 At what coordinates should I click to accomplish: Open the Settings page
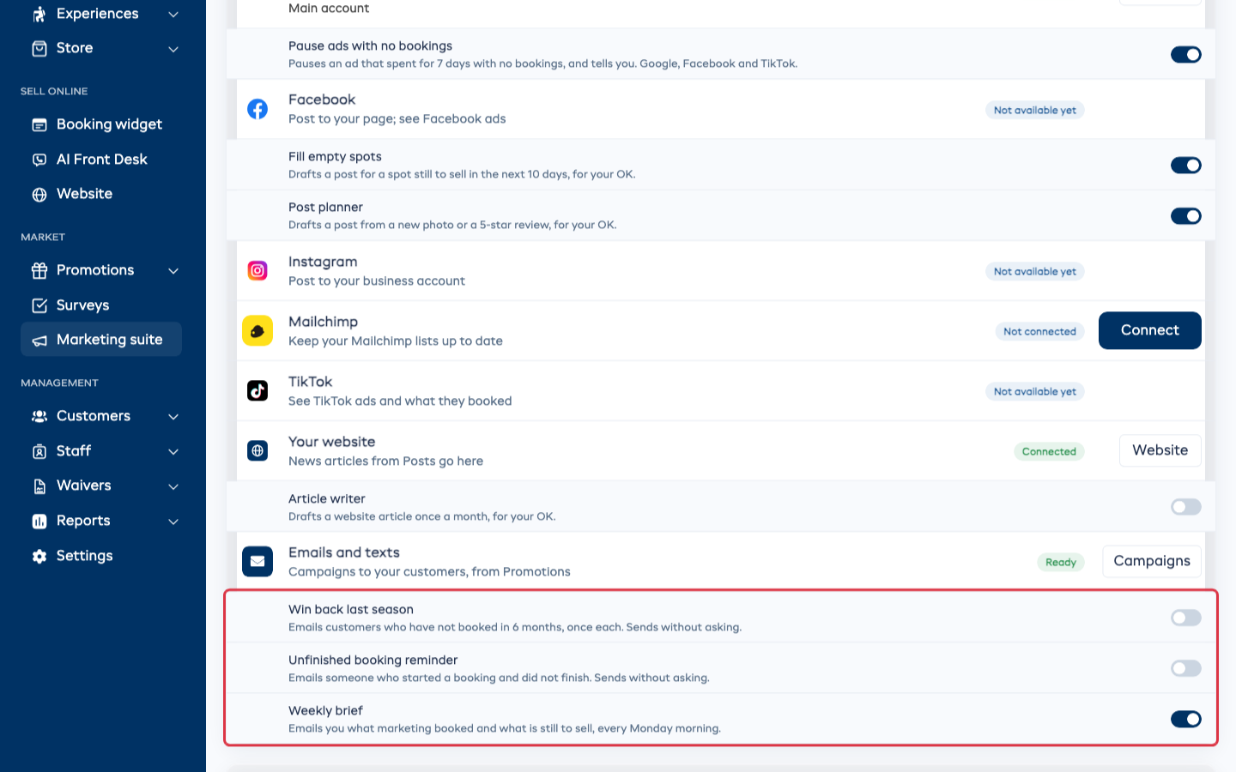(x=101, y=556)
